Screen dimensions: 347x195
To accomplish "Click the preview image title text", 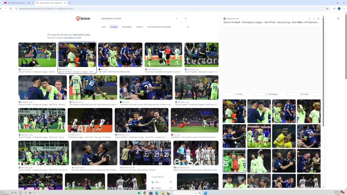I will 271,22.
